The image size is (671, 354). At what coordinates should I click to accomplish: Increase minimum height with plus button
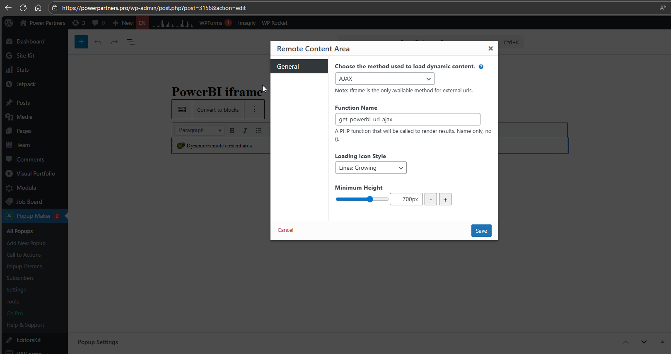445,199
